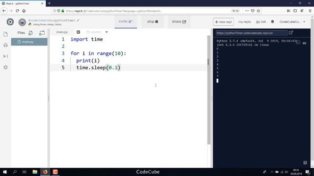Open the saved history indicator
The width and height of the screenshot is (314, 176).
coord(93,32)
